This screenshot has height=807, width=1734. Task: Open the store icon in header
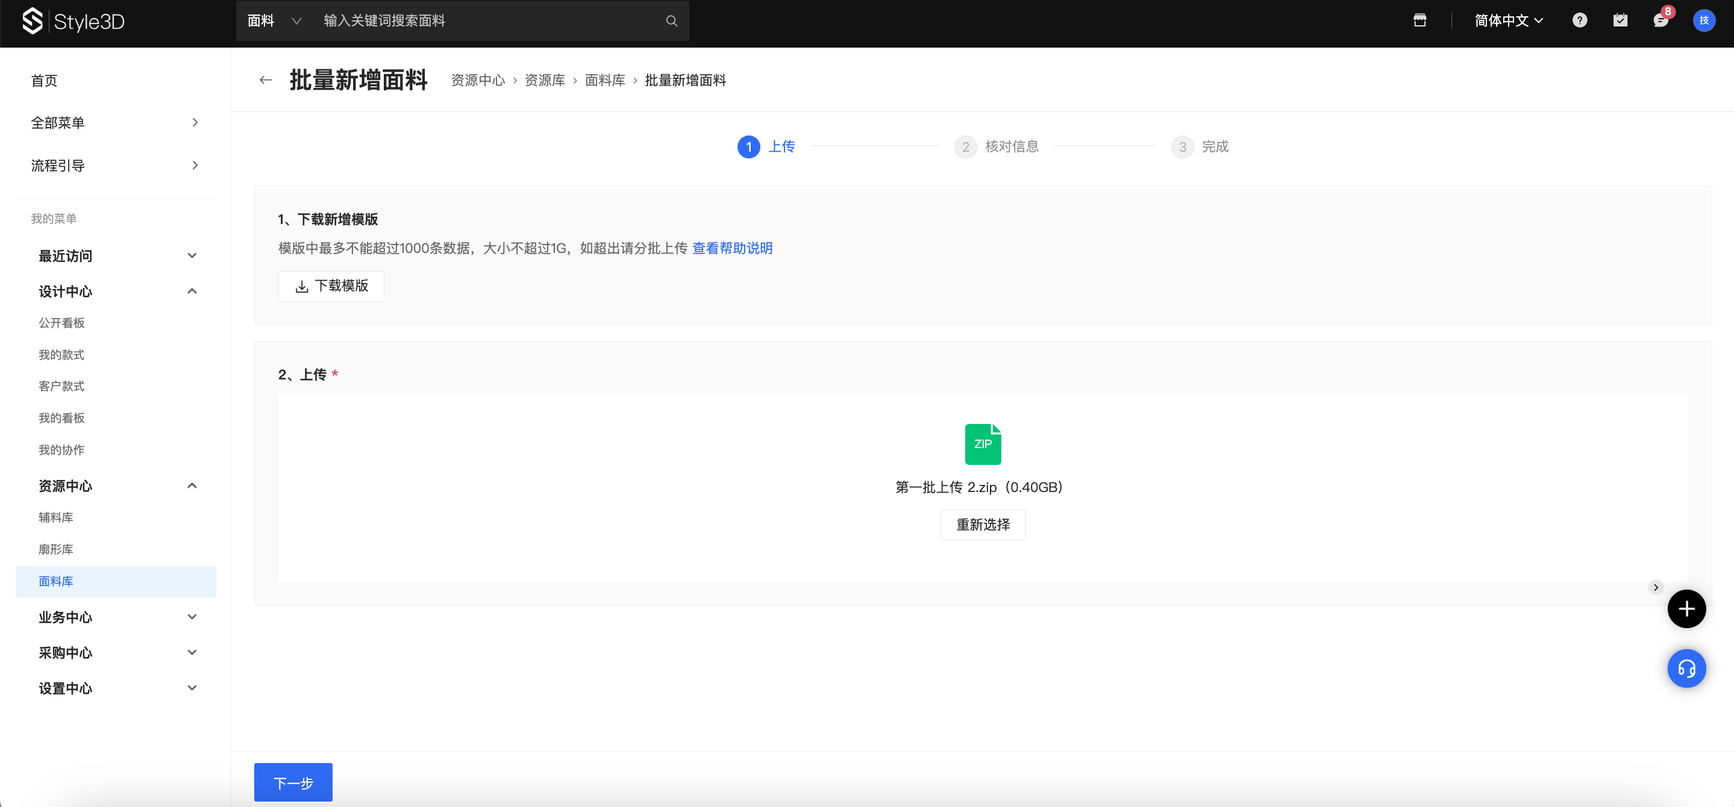[1419, 20]
